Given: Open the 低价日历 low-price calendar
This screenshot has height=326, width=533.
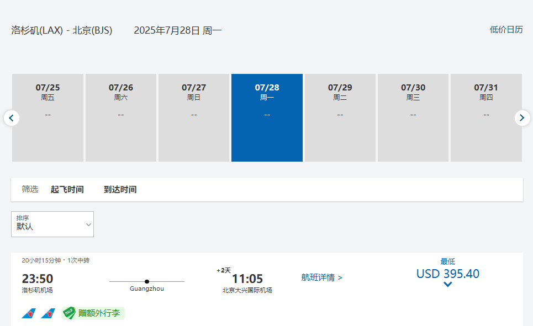Looking at the screenshot, I should [506, 30].
